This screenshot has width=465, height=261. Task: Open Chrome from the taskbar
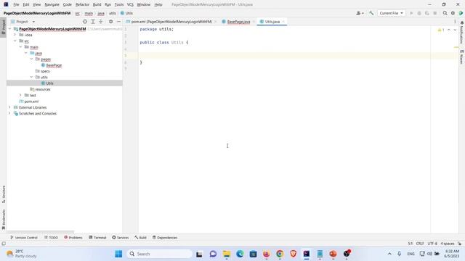(x=280, y=254)
